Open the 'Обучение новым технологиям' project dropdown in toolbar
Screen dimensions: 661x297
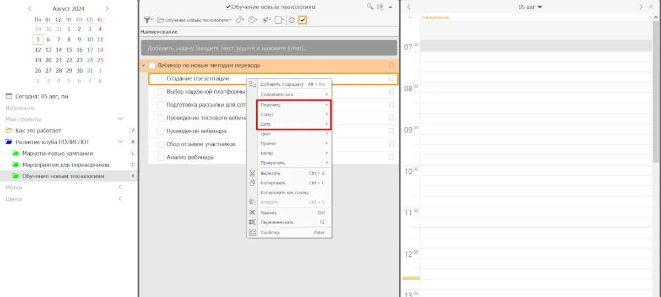pyautogui.click(x=194, y=20)
